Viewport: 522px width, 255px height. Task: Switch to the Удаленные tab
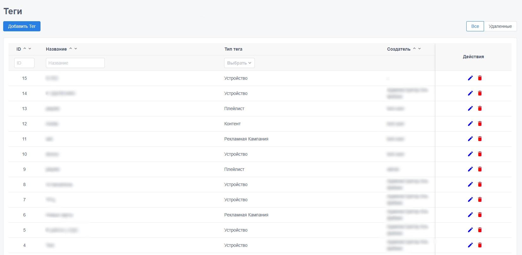point(500,26)
